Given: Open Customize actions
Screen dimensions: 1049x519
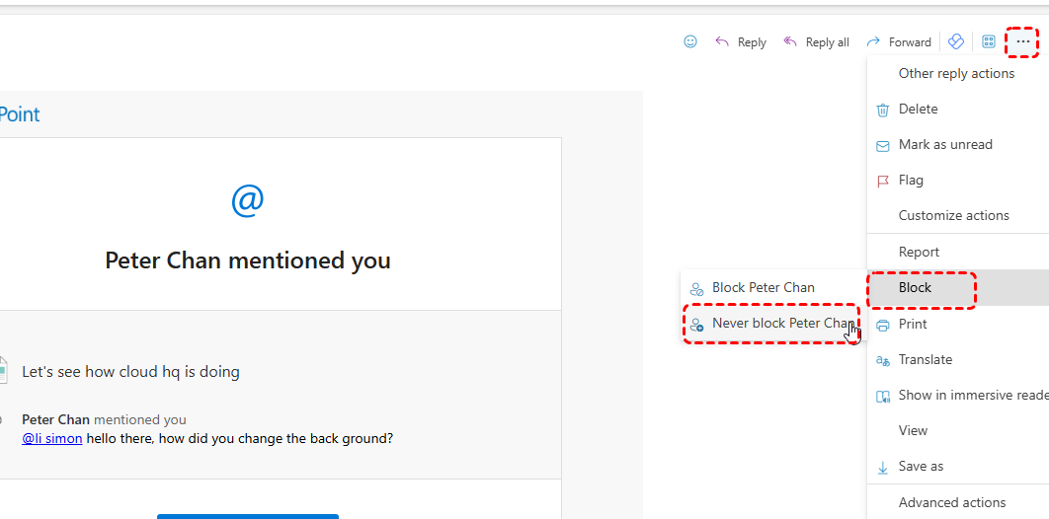Looking at the screenshot, I should [x=953, y=215].
